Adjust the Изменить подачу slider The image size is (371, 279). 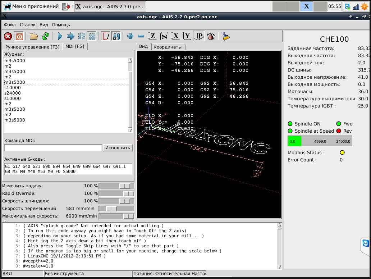coord(125,186)
